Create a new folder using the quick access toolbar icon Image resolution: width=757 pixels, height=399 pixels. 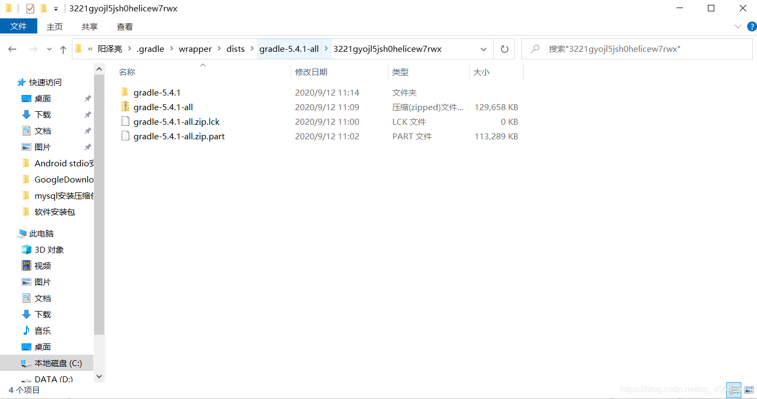[43, 8]
